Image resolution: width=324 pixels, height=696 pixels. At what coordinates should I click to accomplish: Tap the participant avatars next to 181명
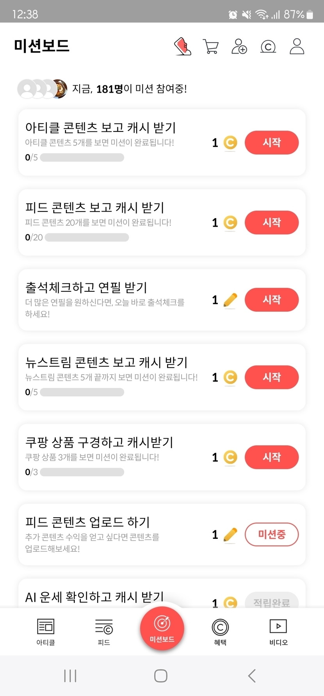42,89
